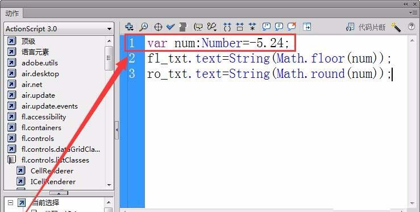
Task: Click code line starting with fl_txt.text
Action: pos(269,59)
